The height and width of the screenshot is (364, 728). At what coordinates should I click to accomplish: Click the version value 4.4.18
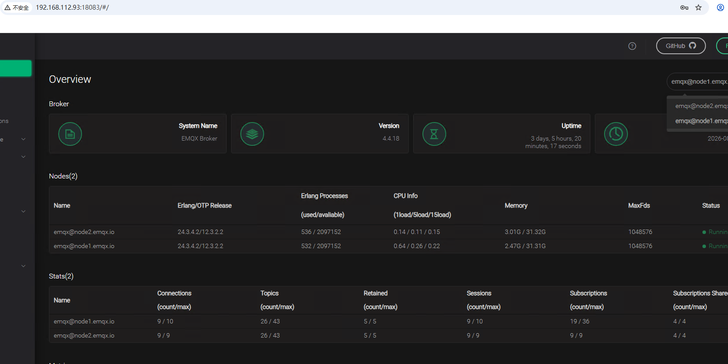tap(391, 138)
